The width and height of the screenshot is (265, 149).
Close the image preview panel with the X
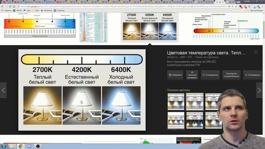click(256, 52)
